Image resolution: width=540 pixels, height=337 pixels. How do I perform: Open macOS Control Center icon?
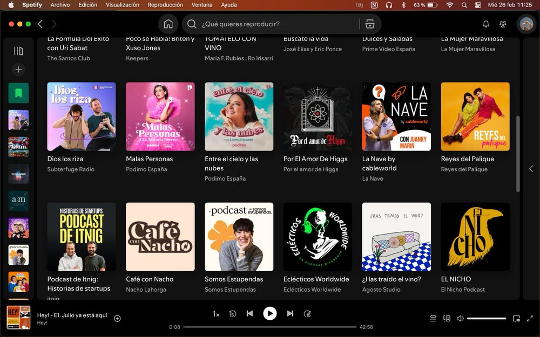tap(478, 5)
